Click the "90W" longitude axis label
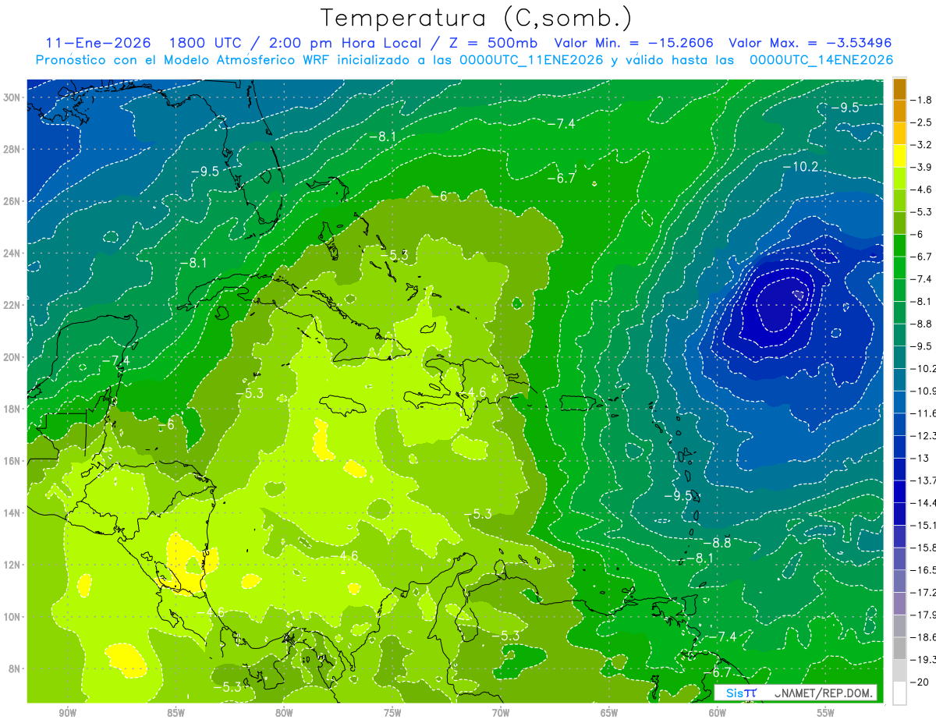The width and height of the screenshot is (936, 723). coord(67,713)
